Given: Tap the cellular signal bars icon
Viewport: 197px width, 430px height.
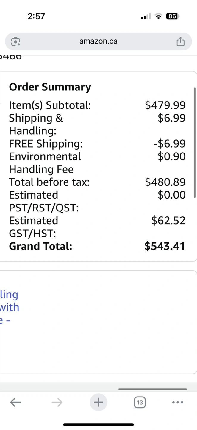Looking at the screenshot, I should click(146, 17).
